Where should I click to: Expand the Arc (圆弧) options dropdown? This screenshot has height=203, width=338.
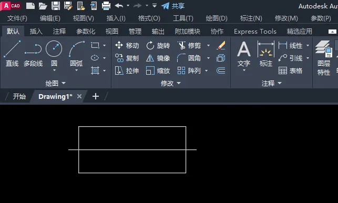click(x=76, y=70)
